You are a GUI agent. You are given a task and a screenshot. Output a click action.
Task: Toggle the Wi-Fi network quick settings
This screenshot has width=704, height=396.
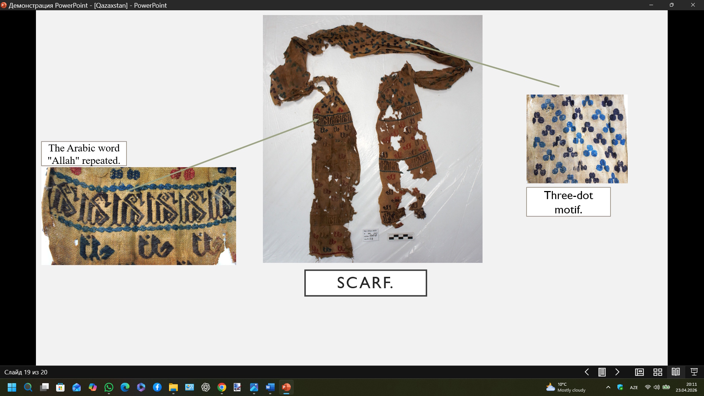tap(648, 387)
